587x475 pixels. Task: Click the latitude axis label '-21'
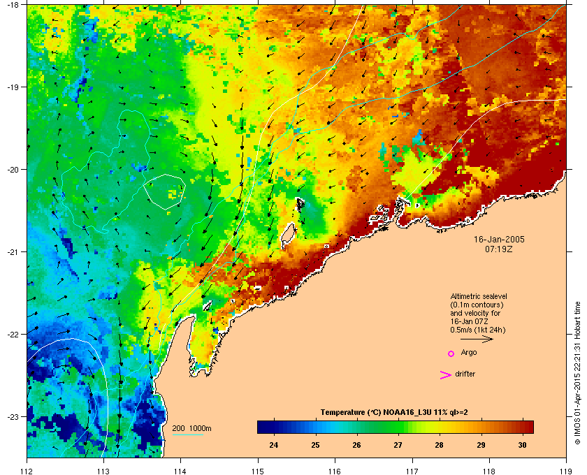click(x=13, y=251)
